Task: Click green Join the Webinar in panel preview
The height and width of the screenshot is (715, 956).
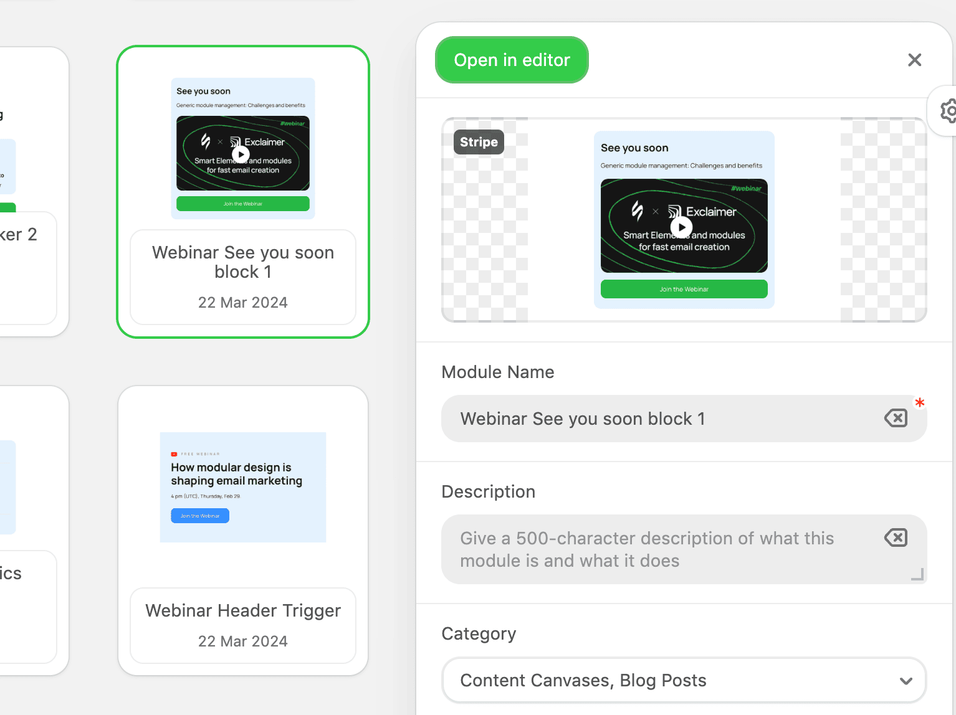Action: 684,289
